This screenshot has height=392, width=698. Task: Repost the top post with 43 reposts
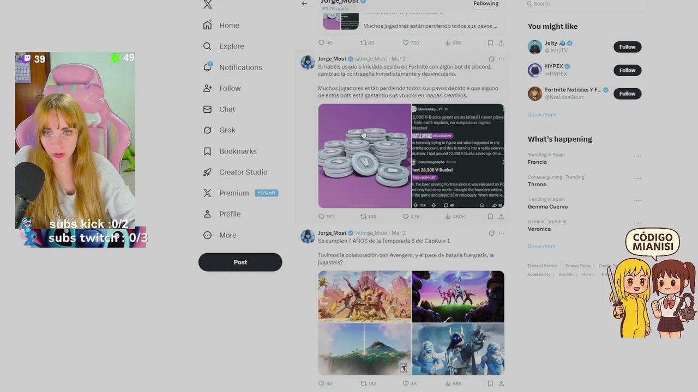(367, 43)
